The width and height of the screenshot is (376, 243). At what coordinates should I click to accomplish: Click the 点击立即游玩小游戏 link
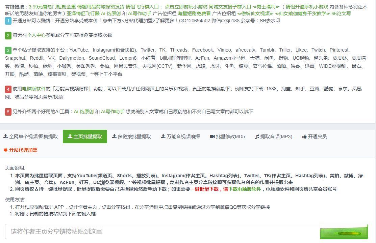pyautogui.click(x=186, y=7)
